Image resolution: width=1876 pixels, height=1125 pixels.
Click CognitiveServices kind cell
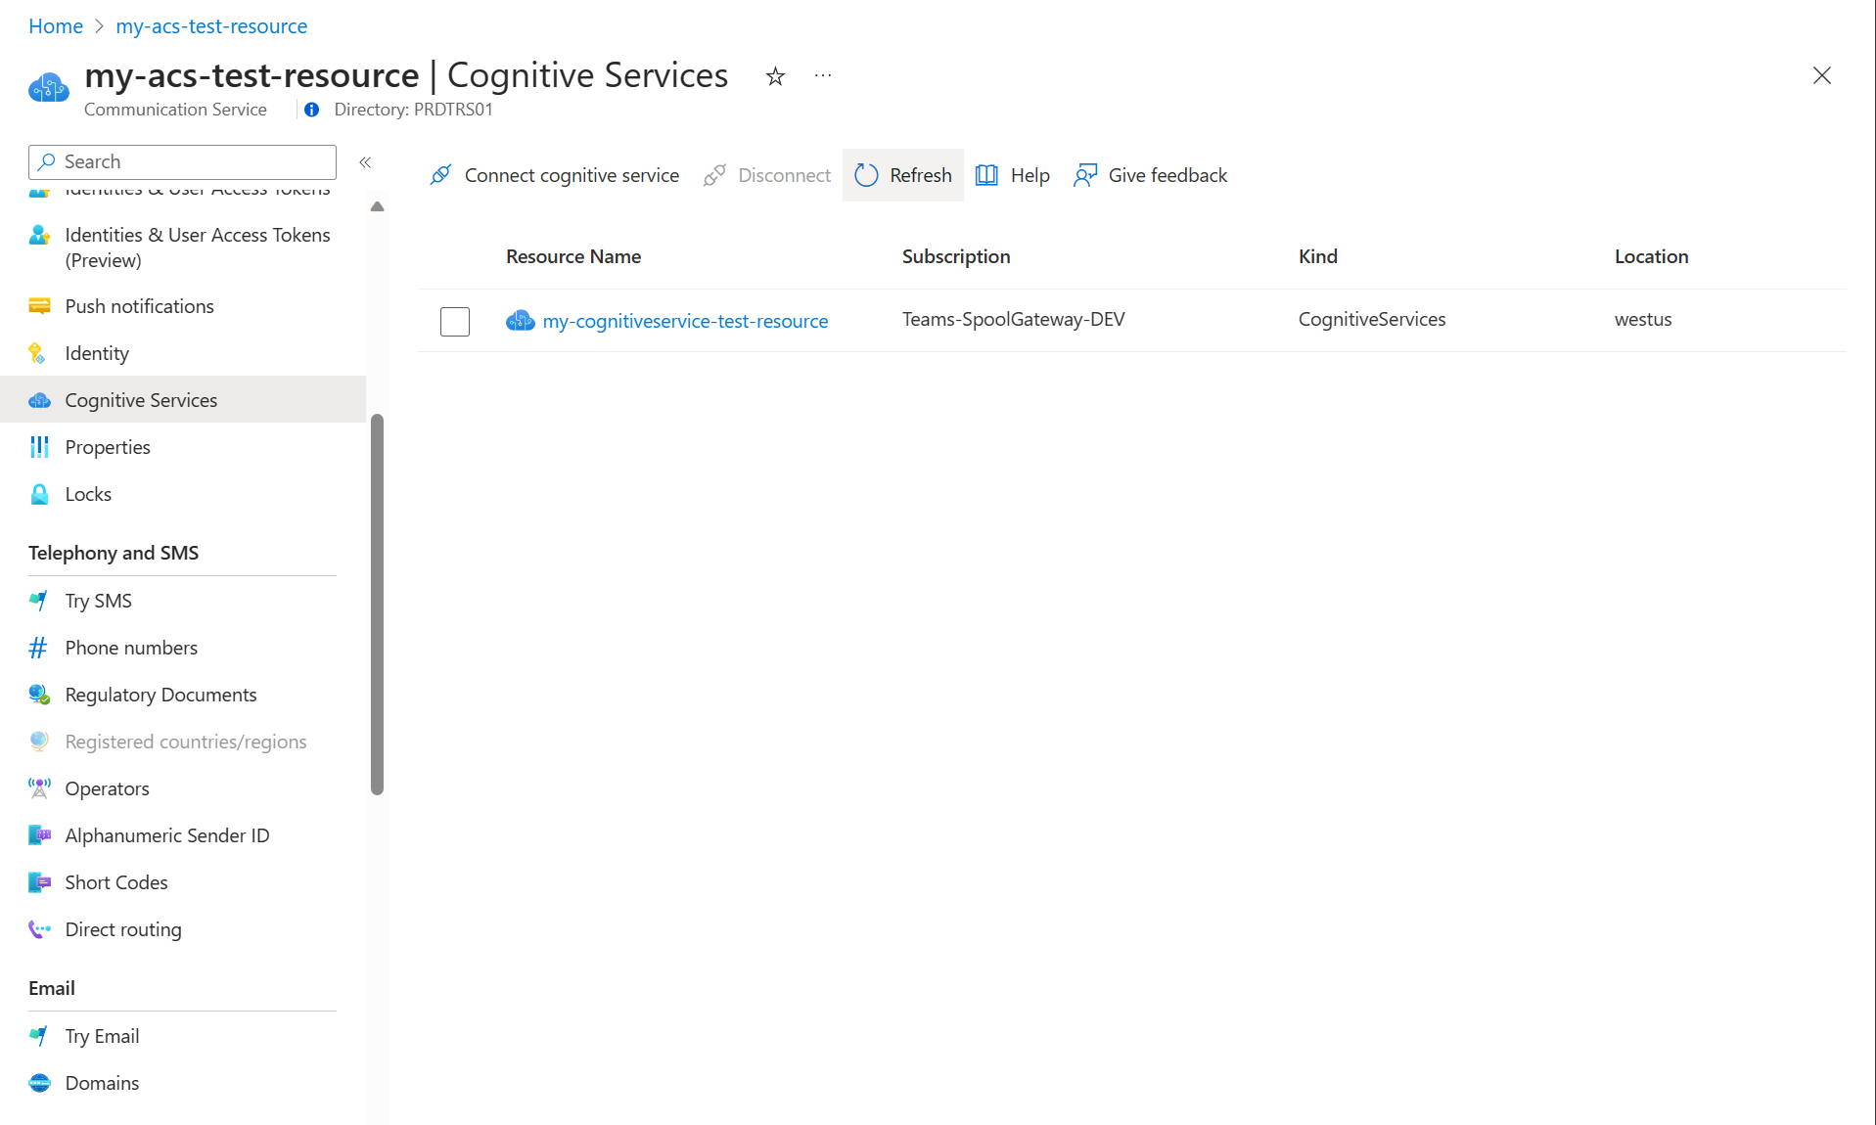1372,319
